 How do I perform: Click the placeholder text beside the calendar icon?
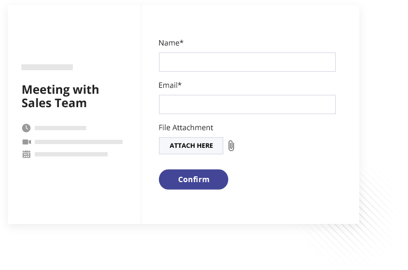click(x=71, y=154)
